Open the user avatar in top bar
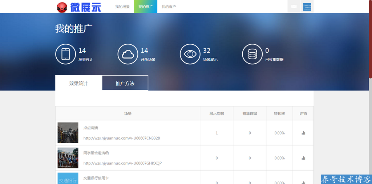This screenshot has height=184, width=372. [x=307, y=7]
